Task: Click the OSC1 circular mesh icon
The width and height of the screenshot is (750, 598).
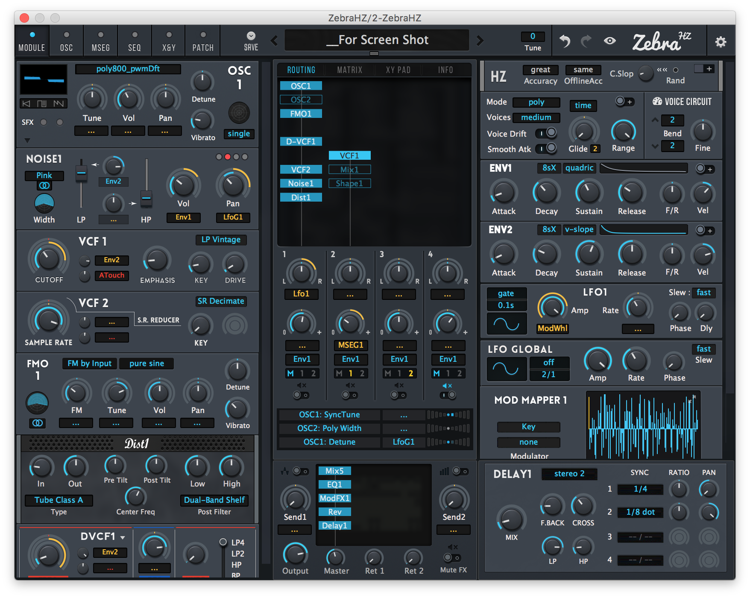Action: [x=239, y=113]
